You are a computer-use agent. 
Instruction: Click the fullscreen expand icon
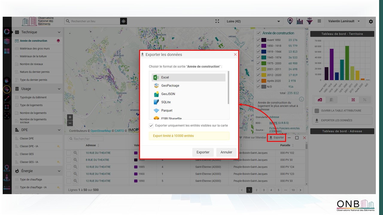217,21
